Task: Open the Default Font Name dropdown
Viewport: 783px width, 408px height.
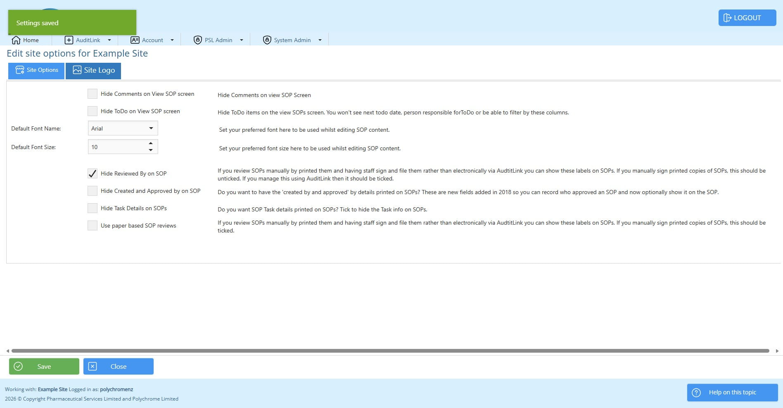Action: [x=123, y=128]
